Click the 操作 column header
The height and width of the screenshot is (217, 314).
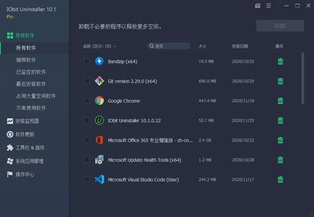[279, 46]
